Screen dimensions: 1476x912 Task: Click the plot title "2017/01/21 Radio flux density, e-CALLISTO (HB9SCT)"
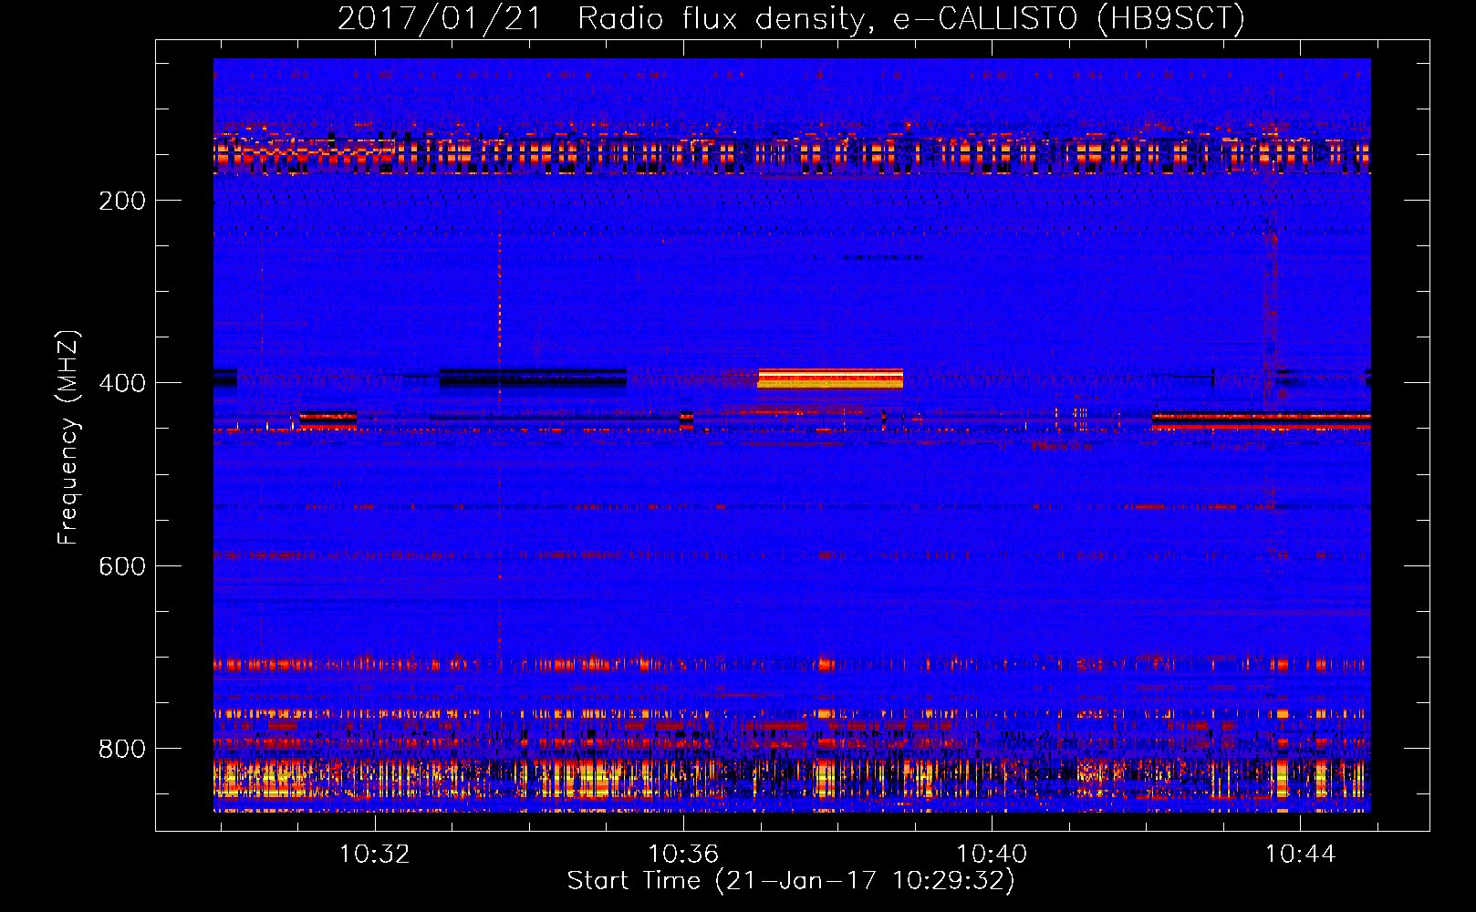point(791,18)
